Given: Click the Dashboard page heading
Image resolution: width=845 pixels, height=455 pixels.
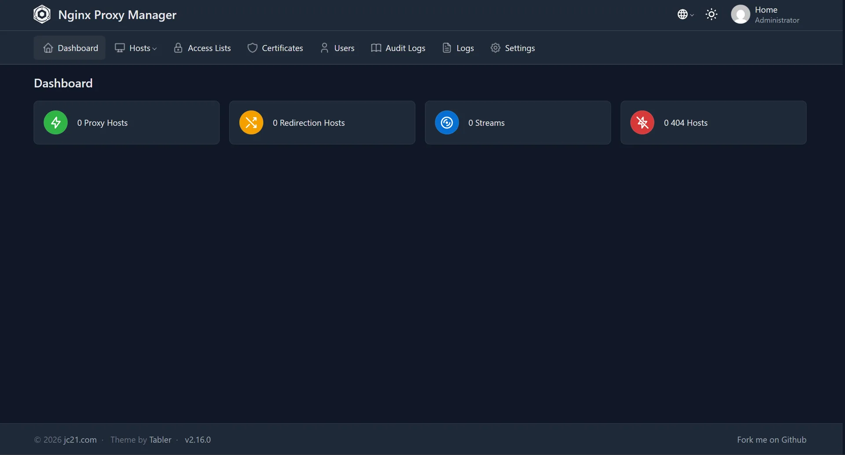Looking at the screenshot, I should pos(63,83).
